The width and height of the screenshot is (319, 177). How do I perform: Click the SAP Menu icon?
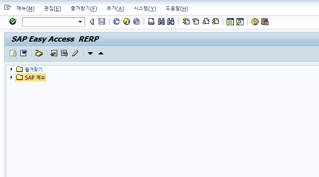pyautogui.click(x=24, y=54)
